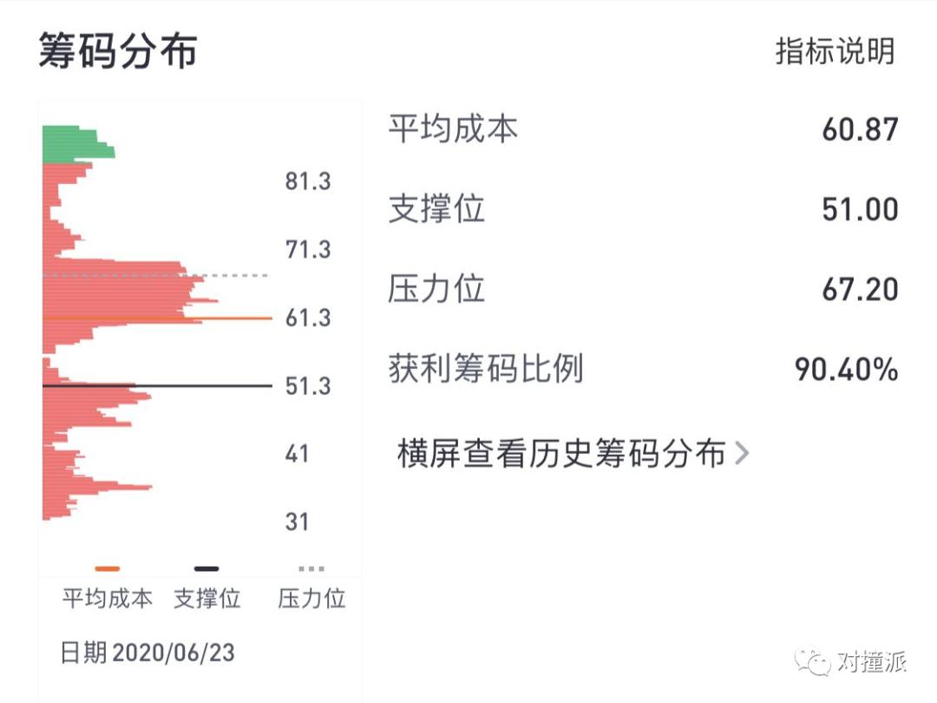Click the chevron arrow beside 横屏查看历史筹码分布
The width and height of the screenshot is (937, 703).
pos(741,453)
